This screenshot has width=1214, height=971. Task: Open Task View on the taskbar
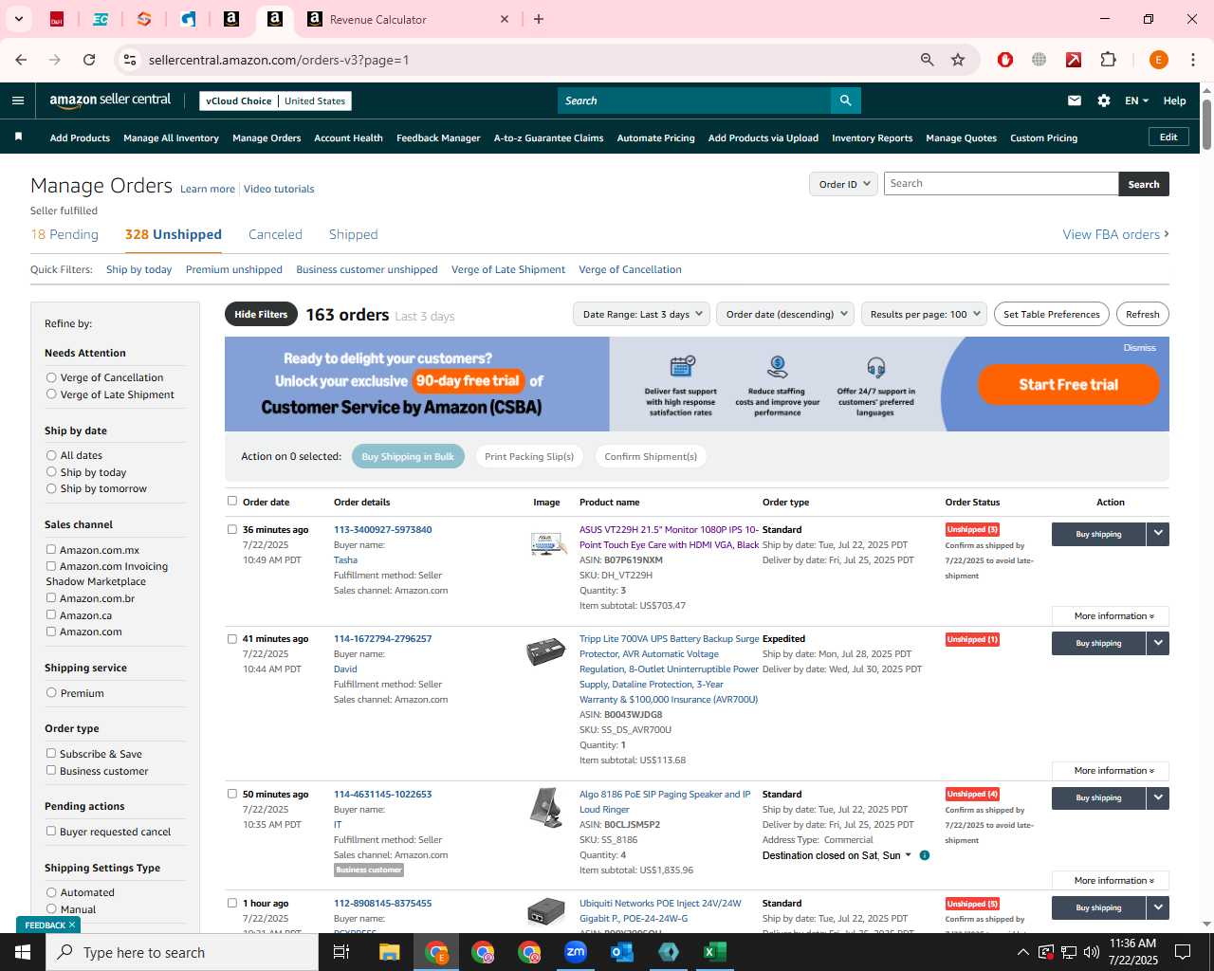(x=341, y=952)
